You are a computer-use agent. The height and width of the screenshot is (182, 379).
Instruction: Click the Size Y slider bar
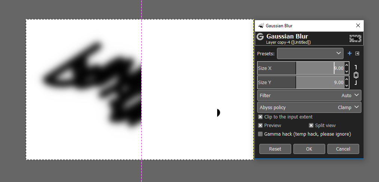pos(301,83)
